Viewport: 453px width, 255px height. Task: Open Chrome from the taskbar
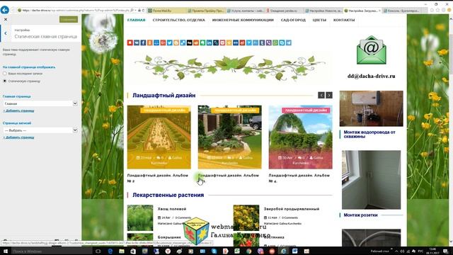[x=248, y=251]
